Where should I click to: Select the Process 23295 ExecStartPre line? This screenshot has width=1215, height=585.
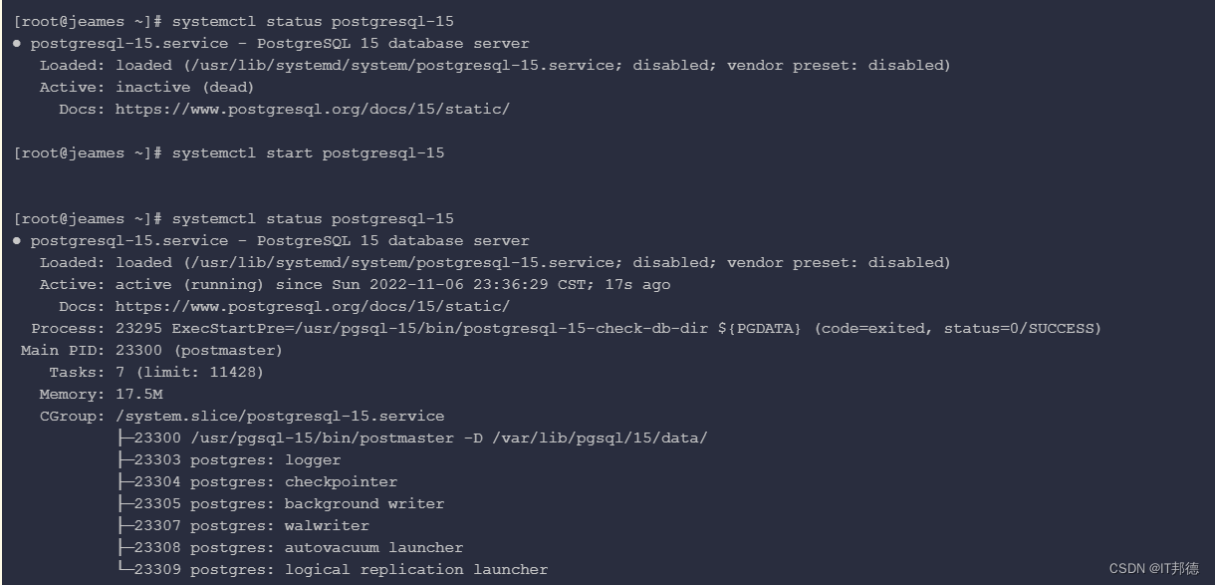coord(566,329)
